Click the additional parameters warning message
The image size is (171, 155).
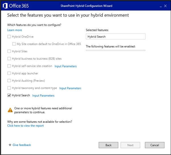pyautogui.click(x=43, y=110)
